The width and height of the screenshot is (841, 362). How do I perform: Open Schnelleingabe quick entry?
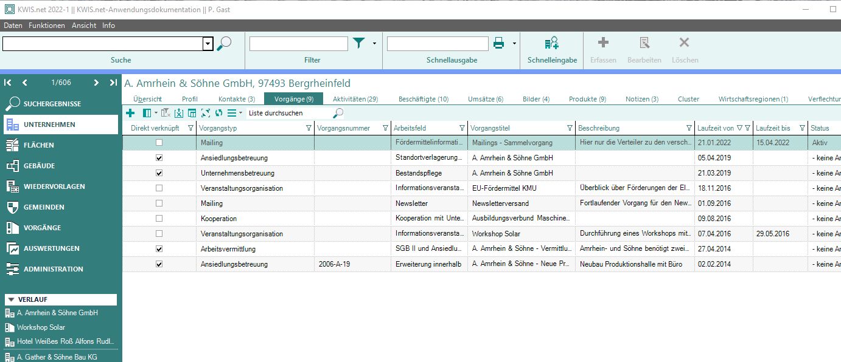(x=552, y=43)
